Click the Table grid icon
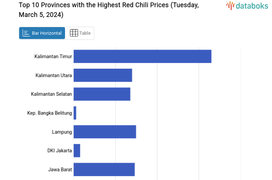272x180 pixels. (x=74, y=33)
